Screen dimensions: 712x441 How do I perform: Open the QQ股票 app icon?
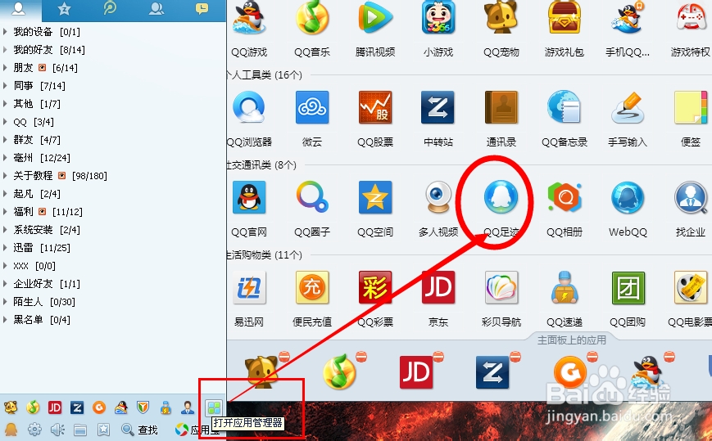pos(375,107)
